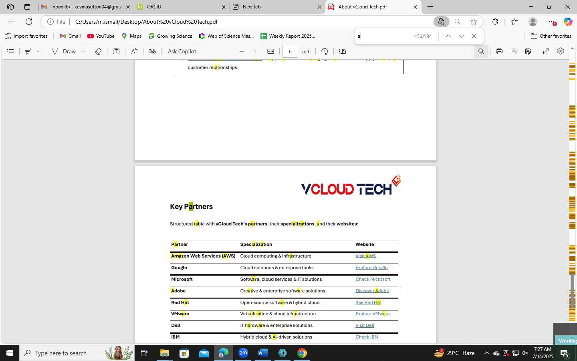Select the Highlight tool
Viewport: 577px width, 361px height.
pyautogui.click(x=28, y=51)
